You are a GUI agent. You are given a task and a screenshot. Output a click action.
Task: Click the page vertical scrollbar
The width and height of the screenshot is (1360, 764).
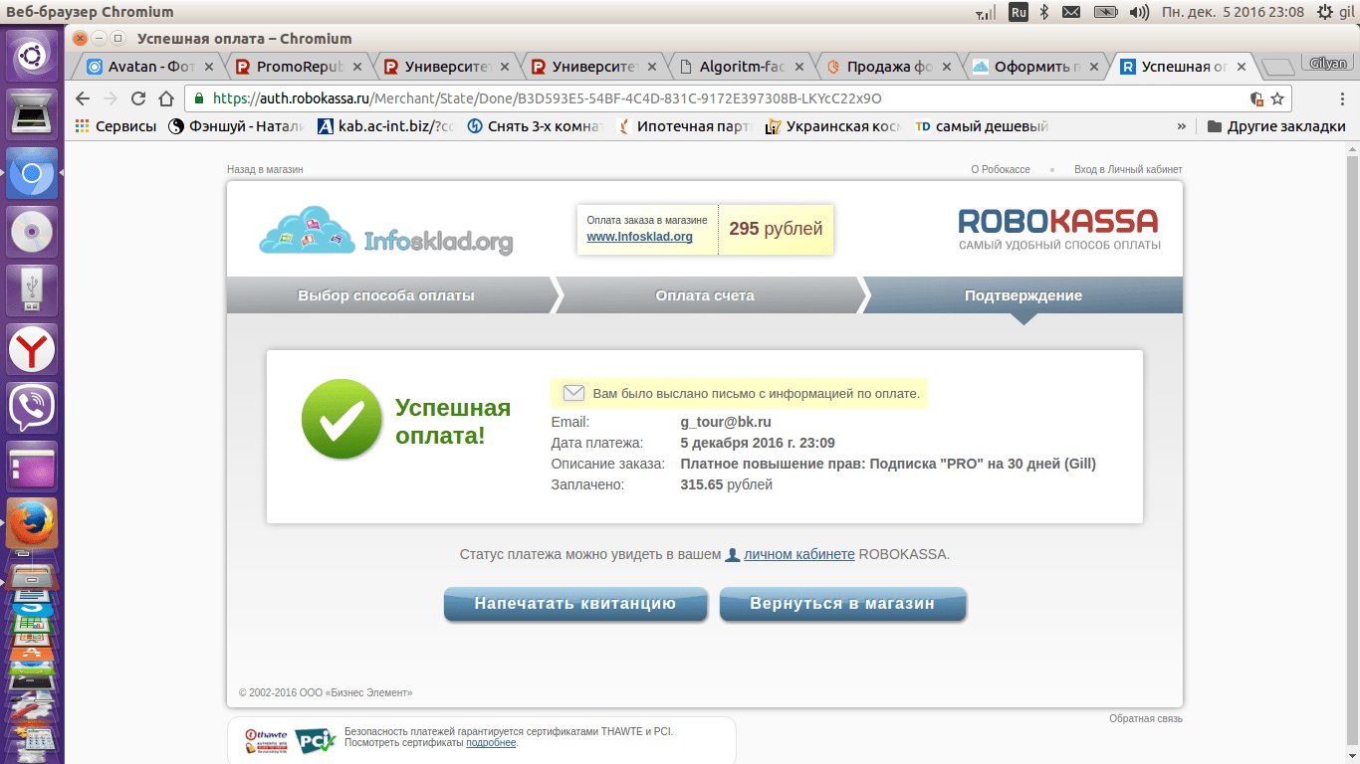1352,454
